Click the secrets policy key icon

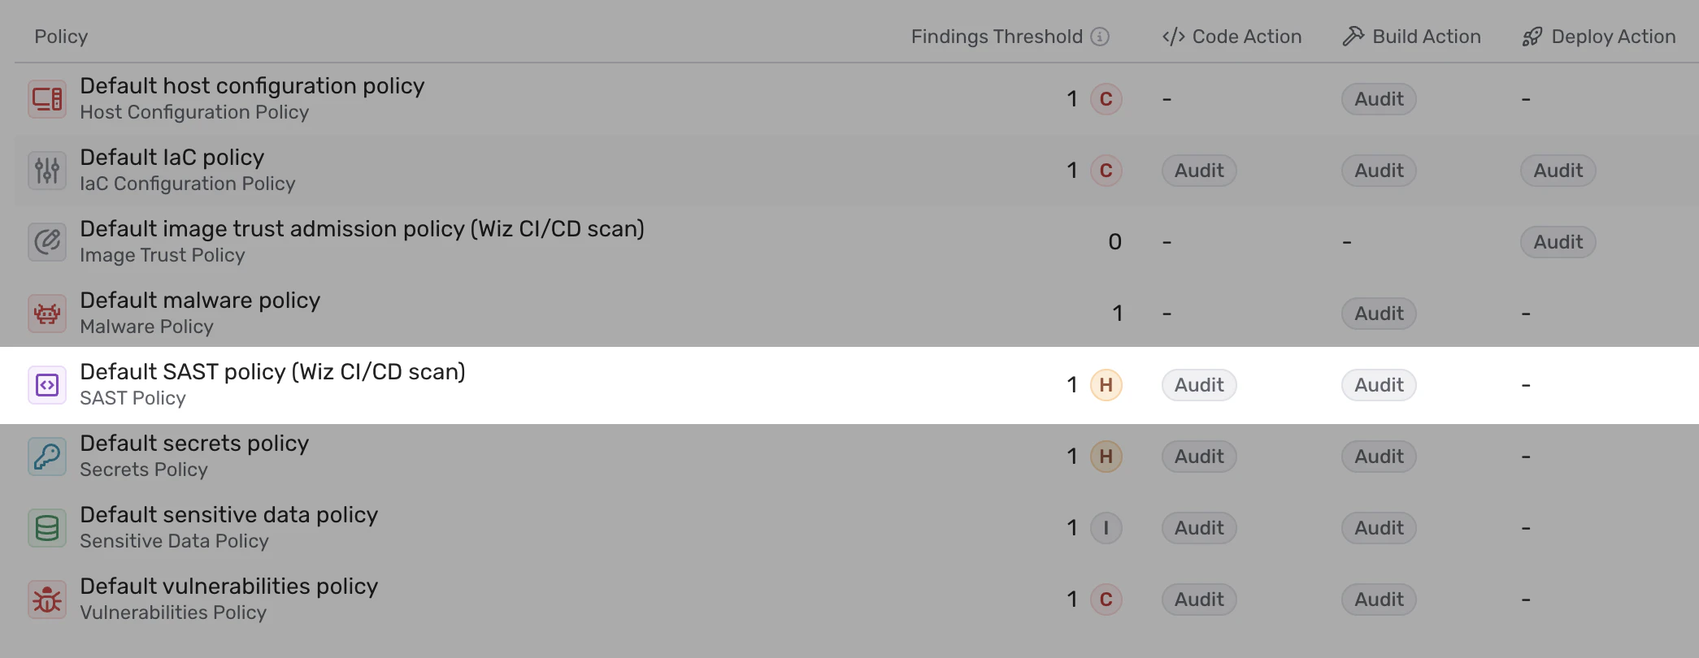(x=47, y=457)
